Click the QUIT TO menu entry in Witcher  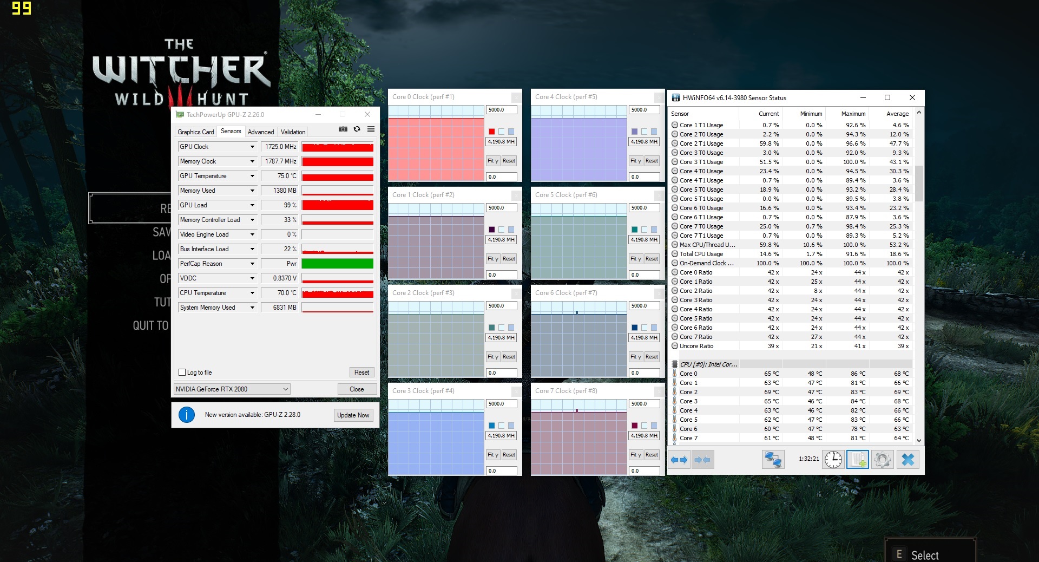(x=151, y=325)
